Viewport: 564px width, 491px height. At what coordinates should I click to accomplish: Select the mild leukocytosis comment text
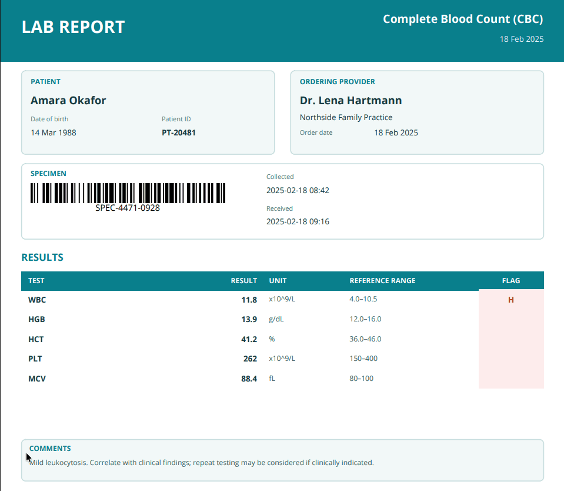[x=201, y=463]
